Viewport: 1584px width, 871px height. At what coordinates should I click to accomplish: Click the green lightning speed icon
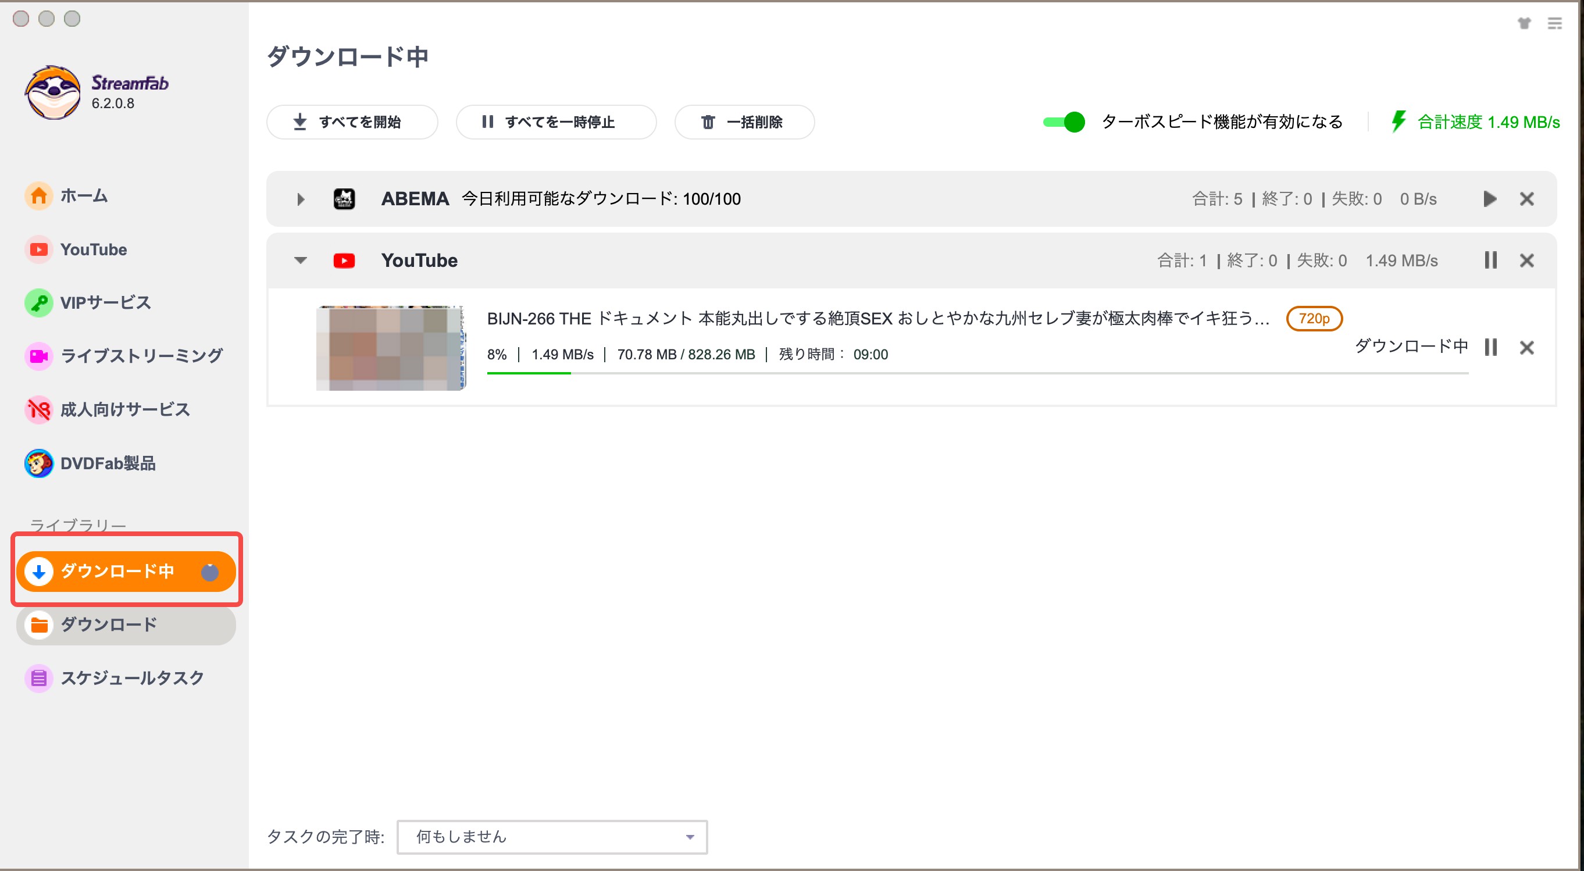pos(1399,122)
